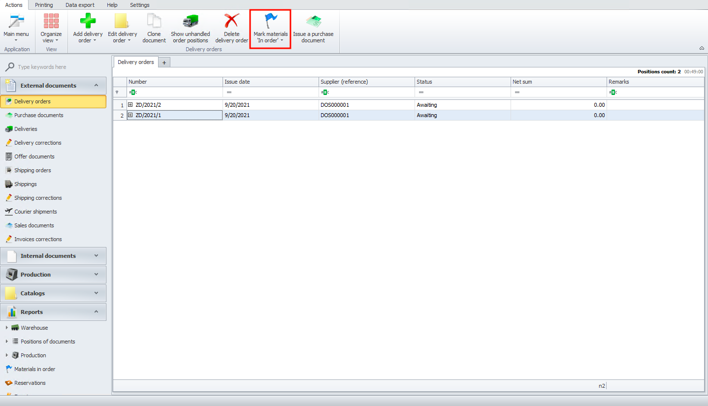Viewport: 708px width, 406px height.
Task: Select the Delivery orders document tab
Action: pos(136,62)
